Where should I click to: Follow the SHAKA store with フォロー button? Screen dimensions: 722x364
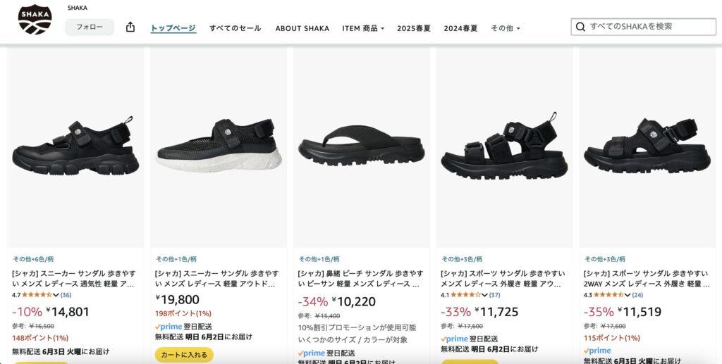pos(90,27)
